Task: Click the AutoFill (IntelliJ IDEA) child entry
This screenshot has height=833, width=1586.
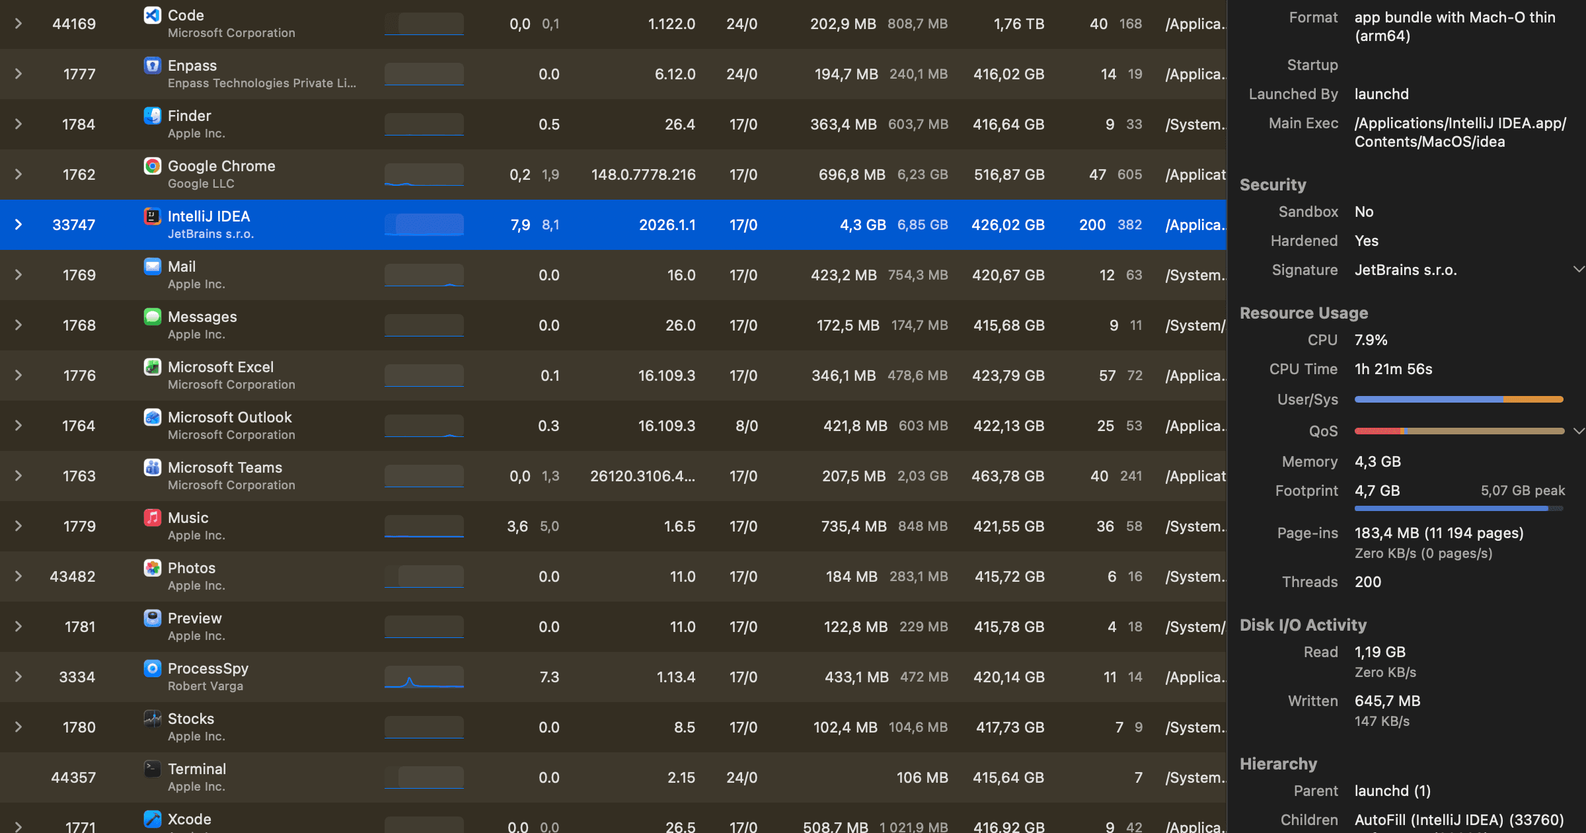Action: (1459, 820)
